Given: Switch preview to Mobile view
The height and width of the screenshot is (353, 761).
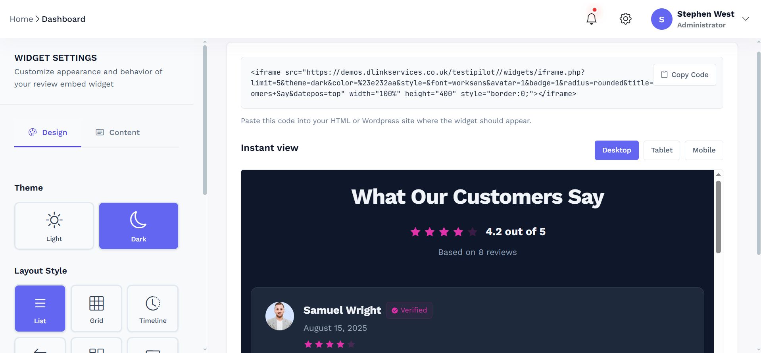Looking at the screenshot, I should (x=703, y=150).
